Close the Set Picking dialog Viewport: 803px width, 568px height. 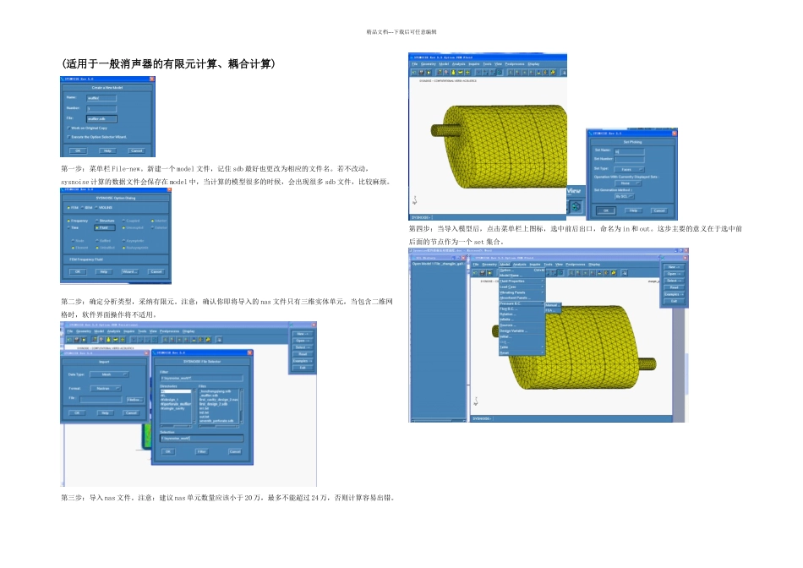674,134
